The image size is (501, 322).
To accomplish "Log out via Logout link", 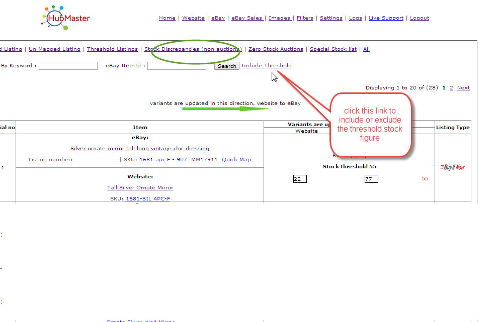I will pyautogui.click(x=420, y=18).
